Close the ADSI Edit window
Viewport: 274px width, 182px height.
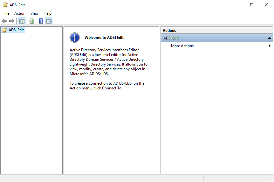coord(266,5)
